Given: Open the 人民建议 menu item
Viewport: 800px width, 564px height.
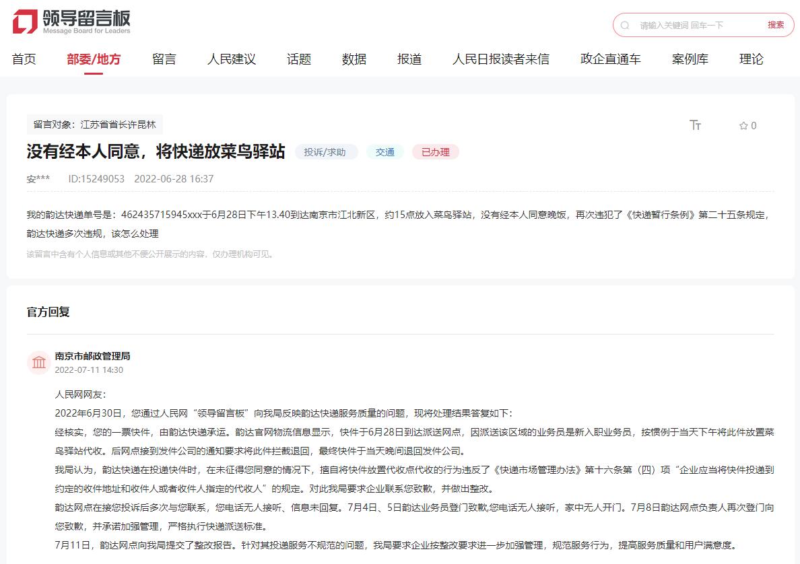Looking at the screenshot, I should pos(230,59).
